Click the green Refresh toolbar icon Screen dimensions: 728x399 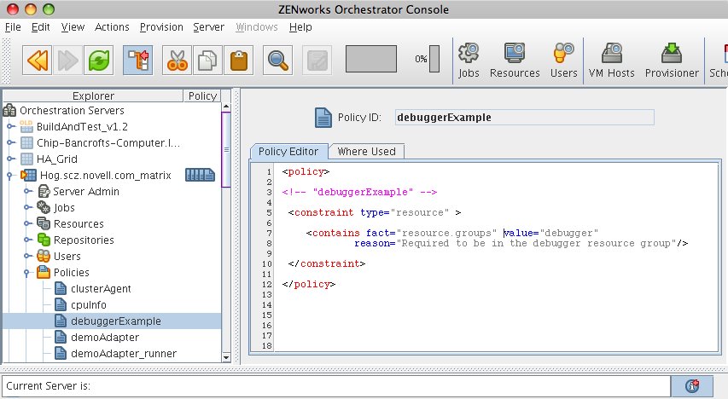click(x=100, y=60)
